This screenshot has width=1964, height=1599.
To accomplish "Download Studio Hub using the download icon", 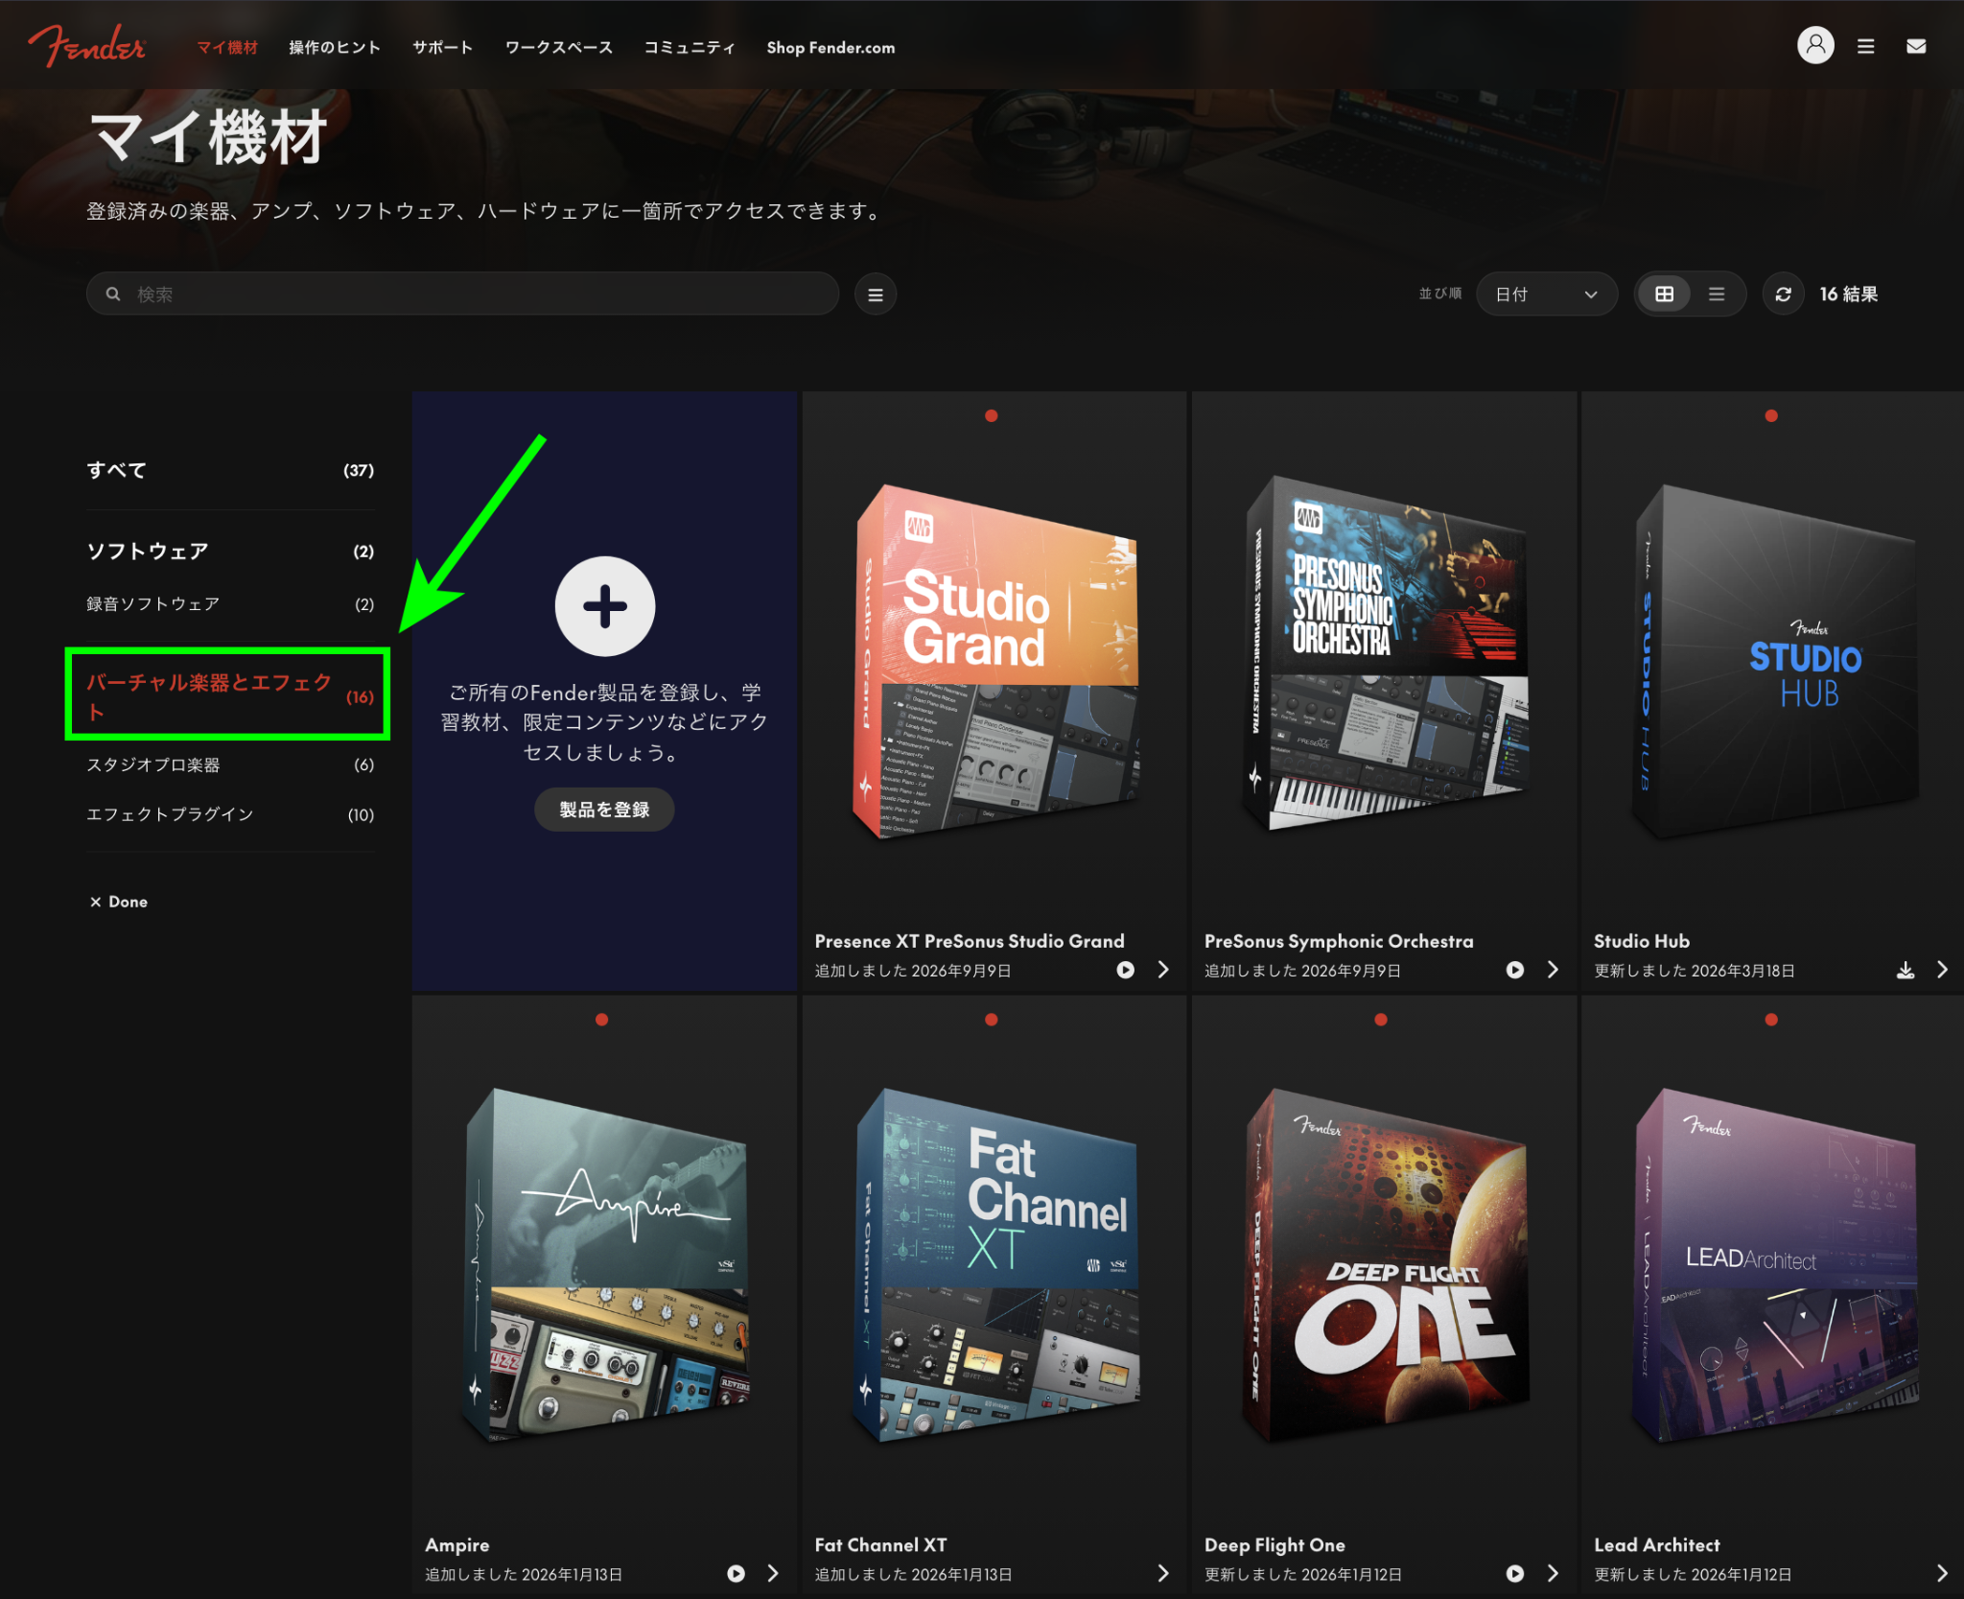I will point(1906,970).
